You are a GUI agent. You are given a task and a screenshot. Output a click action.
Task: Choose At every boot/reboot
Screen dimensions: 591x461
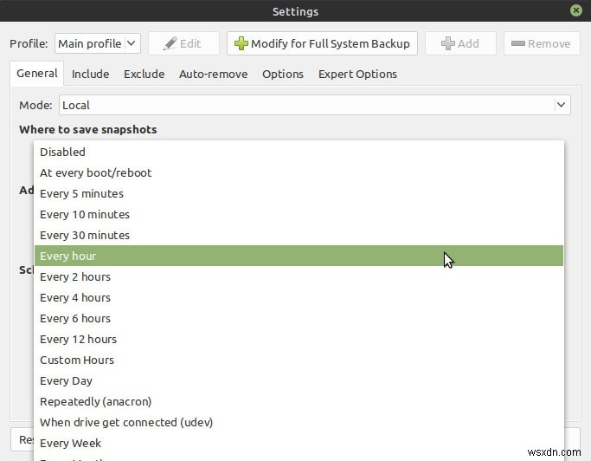point(299,172)
